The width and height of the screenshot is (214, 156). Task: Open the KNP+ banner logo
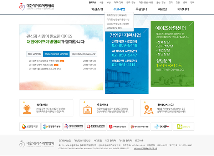[162, 126]
